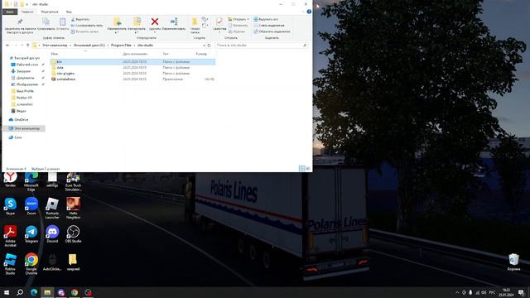
Task: Open the Open (Открыть) ribbon dropdown
Action: [238, 19]
